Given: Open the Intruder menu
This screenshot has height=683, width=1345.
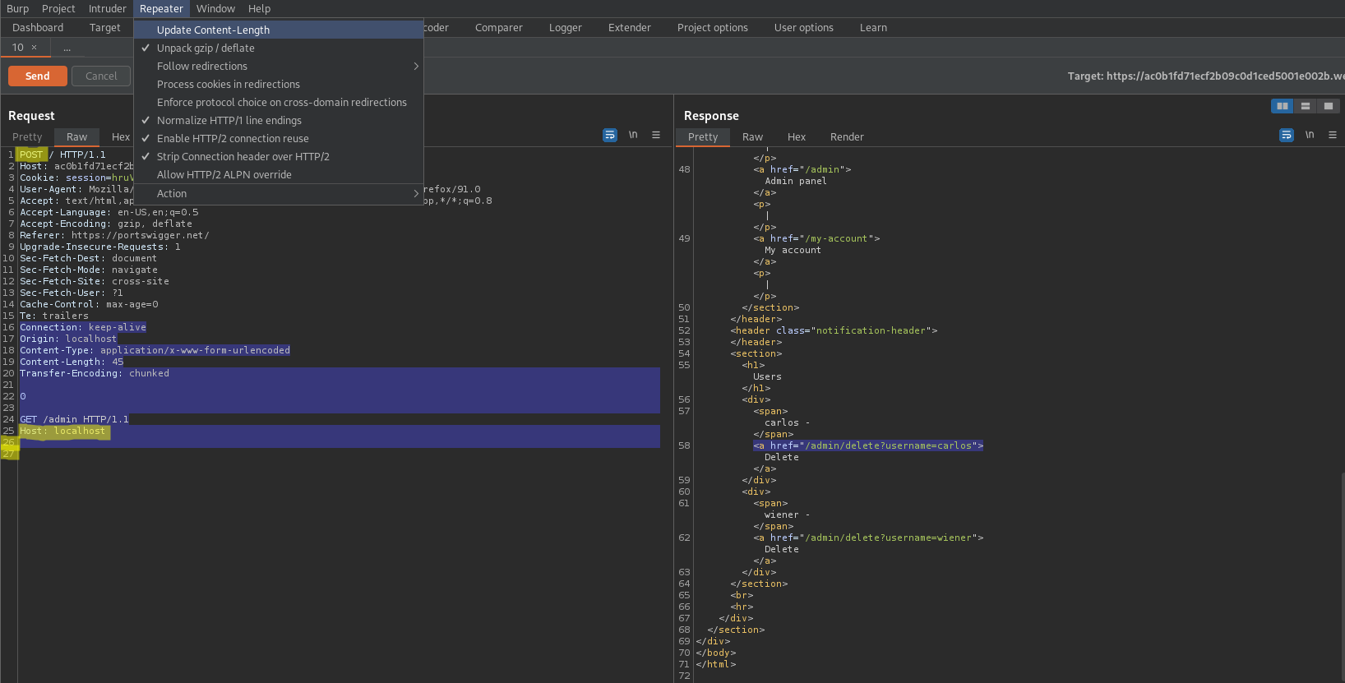Looking at the screenshot, I should click(108, 8).
